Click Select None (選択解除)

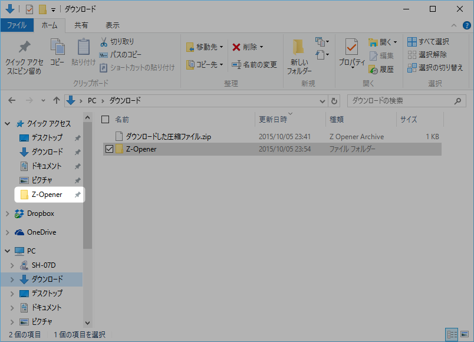point(427,55)
